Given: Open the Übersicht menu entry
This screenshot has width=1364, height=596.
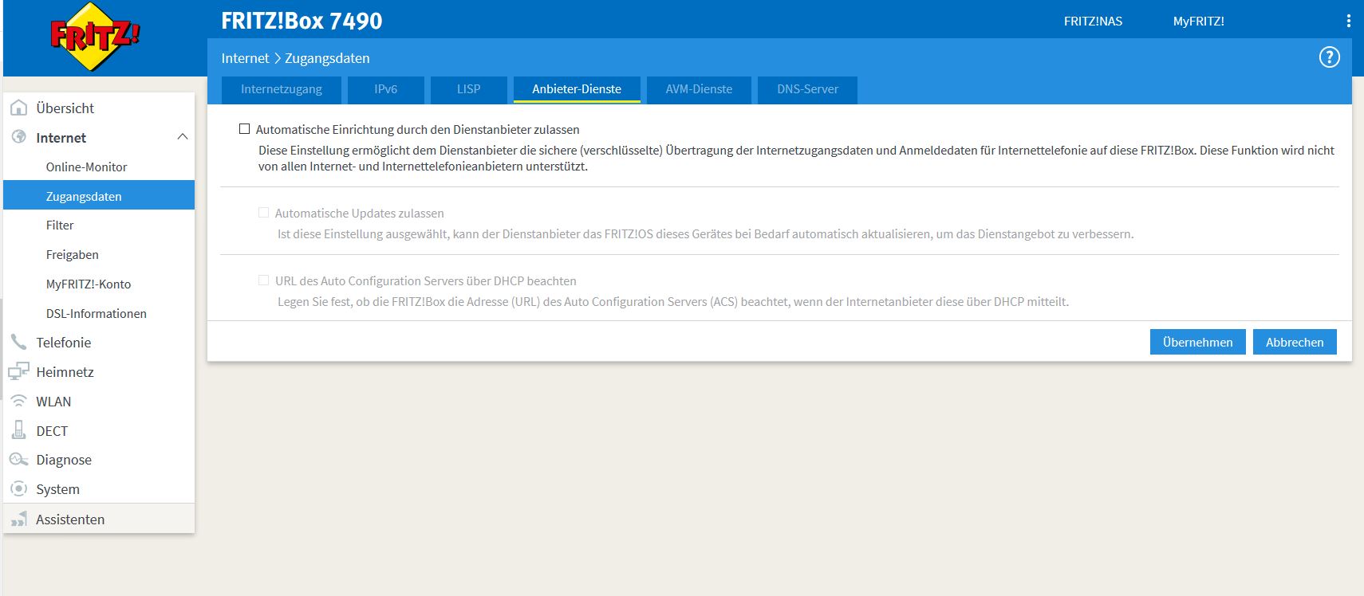Looking at the screenshot, I should point(99,108).
